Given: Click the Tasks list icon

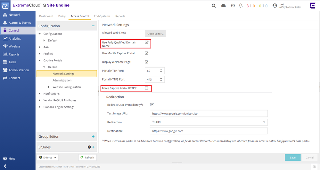Looking at the screenshot, I should click(5, 62).
